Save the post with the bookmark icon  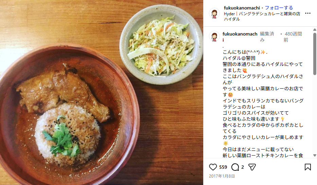coord(308,167)
